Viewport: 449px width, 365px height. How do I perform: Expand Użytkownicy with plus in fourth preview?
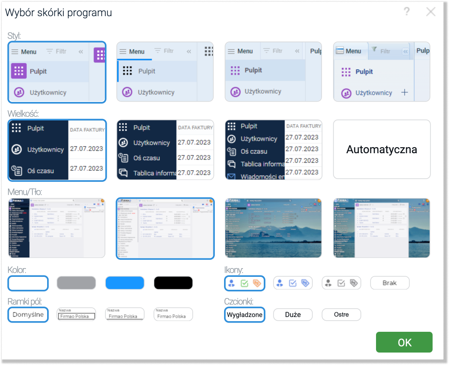pyautogui.click(x=405, y=92)
